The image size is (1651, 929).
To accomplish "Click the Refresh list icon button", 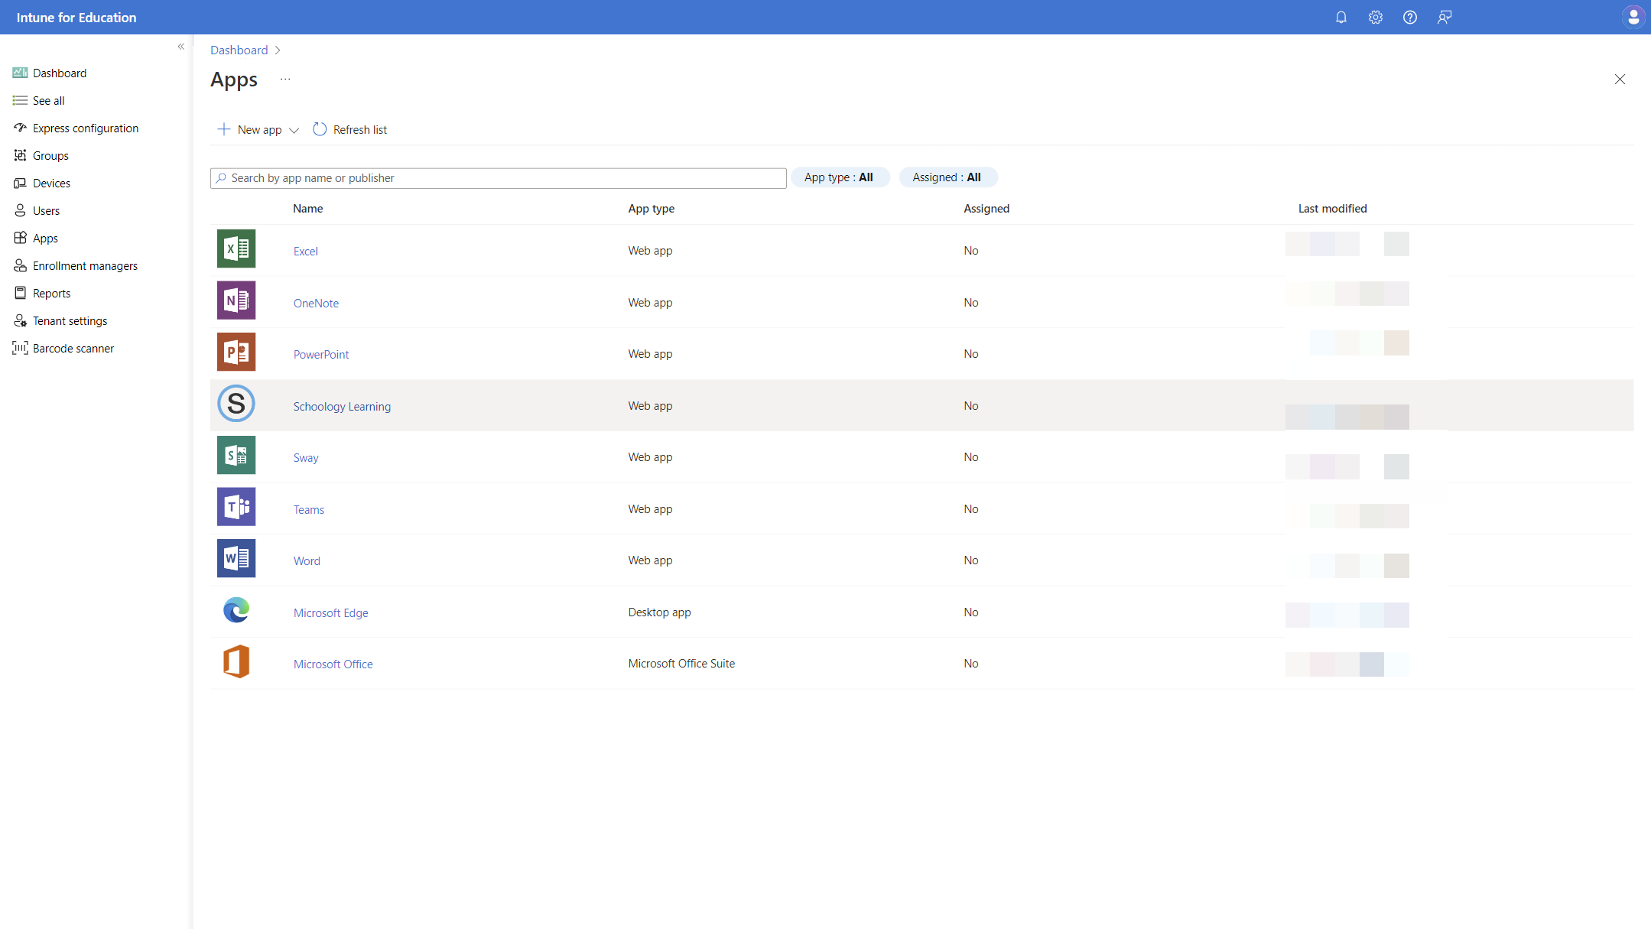I will pyautogui.click(x=320, y=129).
